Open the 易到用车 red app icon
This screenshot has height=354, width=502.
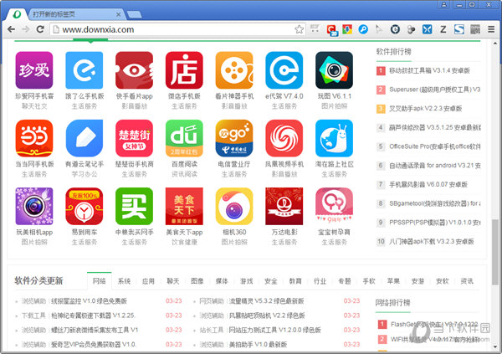(85, 207)
